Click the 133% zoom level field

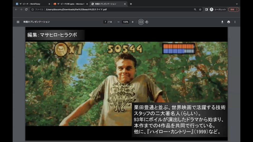125,22
